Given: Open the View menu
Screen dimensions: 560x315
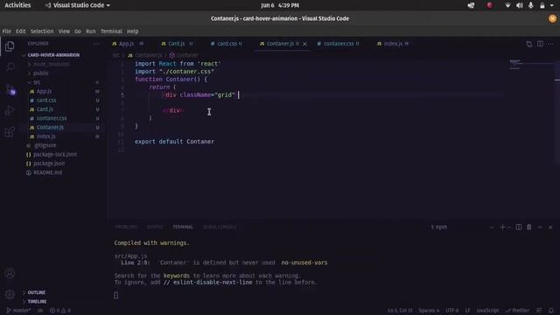Looking at the screenshot, I should tap(64, 31).
